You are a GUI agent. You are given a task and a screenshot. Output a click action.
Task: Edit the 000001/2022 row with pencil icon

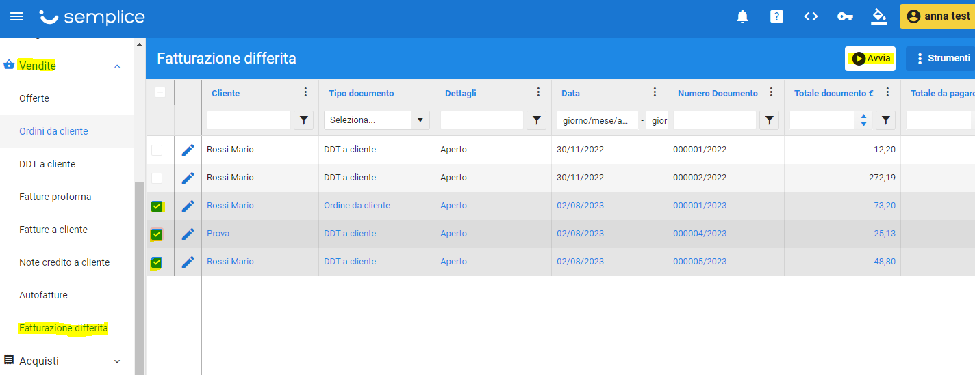click(188, 150)
